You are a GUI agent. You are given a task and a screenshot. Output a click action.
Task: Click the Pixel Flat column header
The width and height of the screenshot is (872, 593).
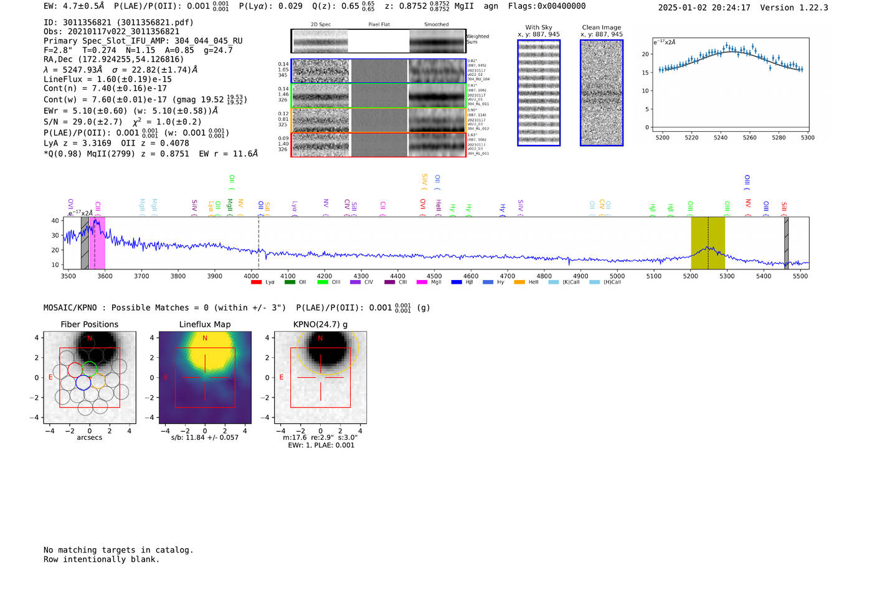pyautogui.click(x=379, y=25)
